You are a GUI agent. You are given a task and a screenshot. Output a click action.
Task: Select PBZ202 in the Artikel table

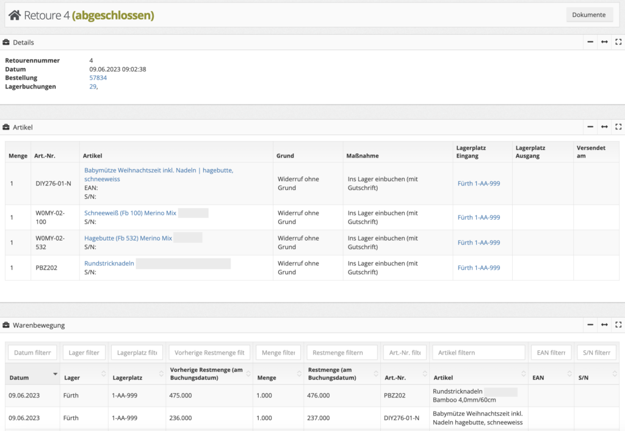46,267
